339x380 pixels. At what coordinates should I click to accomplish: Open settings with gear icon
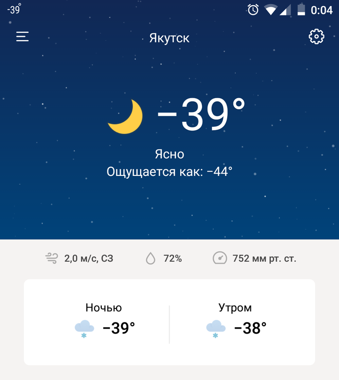tap(316, 37)
